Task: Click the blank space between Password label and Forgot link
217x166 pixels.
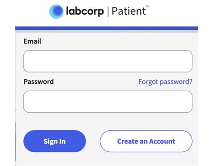Action: [x=96, y=82]
